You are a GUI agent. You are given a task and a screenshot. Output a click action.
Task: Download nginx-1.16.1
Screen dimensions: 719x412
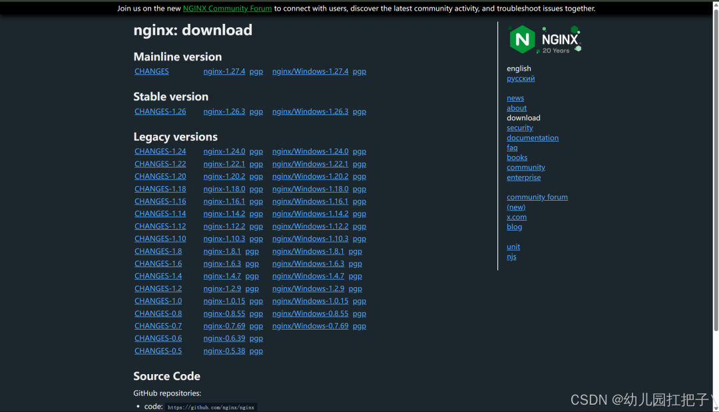[224, 201]
